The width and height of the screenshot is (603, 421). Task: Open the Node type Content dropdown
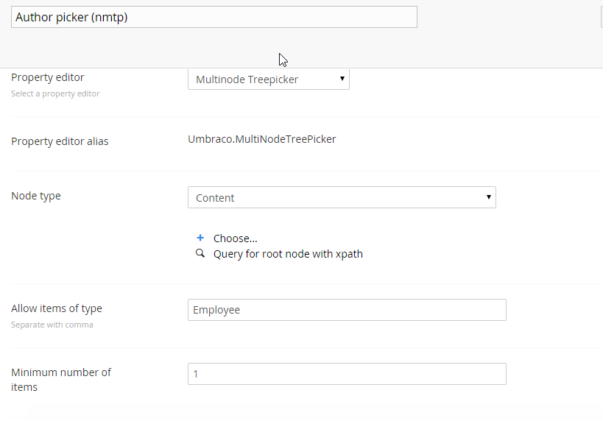pyautogui.click(x=342, y=197)
